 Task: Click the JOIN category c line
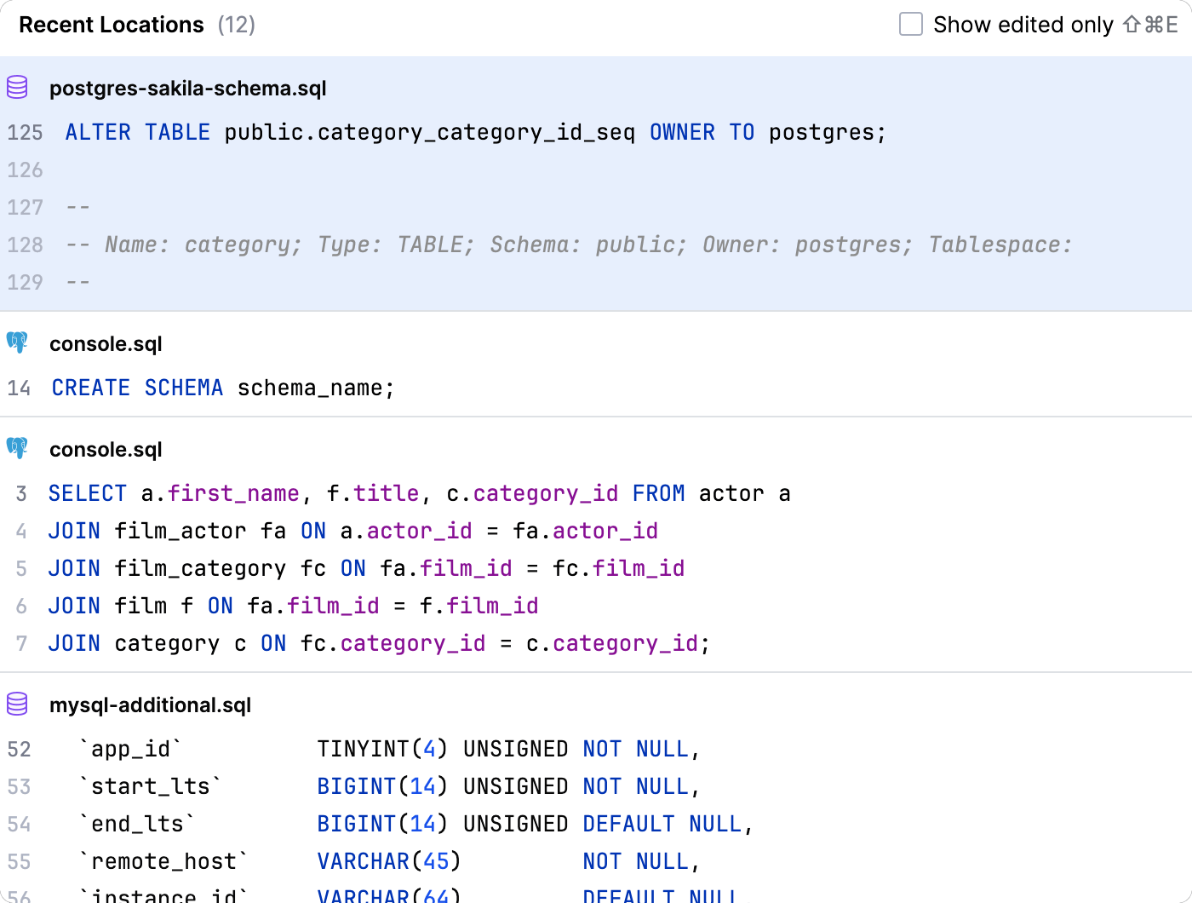click(x=378, y=644)
